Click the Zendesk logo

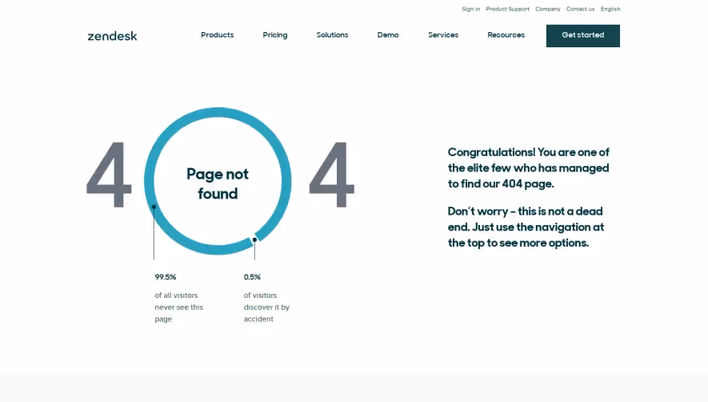[112, 36]
